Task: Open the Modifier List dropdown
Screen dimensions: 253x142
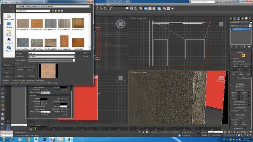Action: click(x=250, y=26)
